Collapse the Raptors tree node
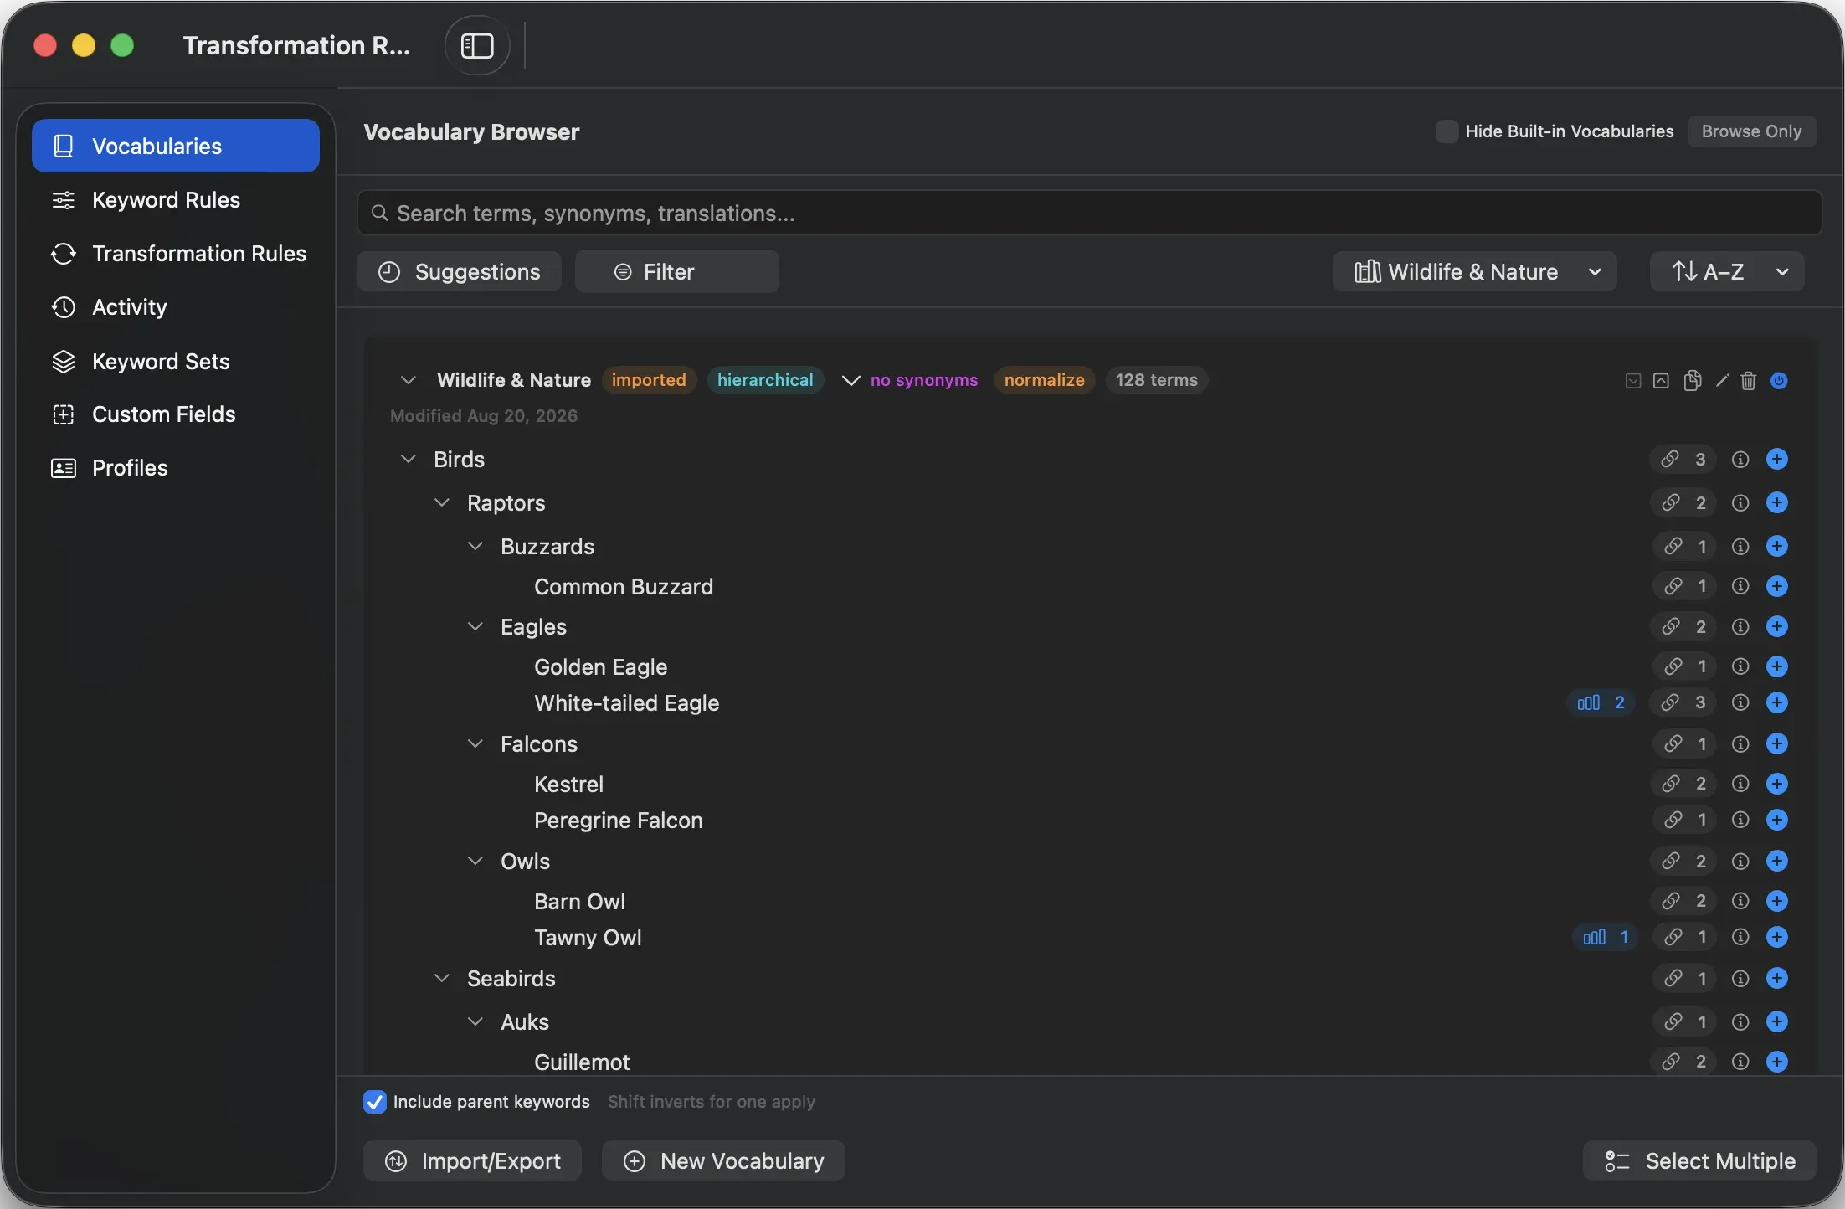 (x=442, y=502)
